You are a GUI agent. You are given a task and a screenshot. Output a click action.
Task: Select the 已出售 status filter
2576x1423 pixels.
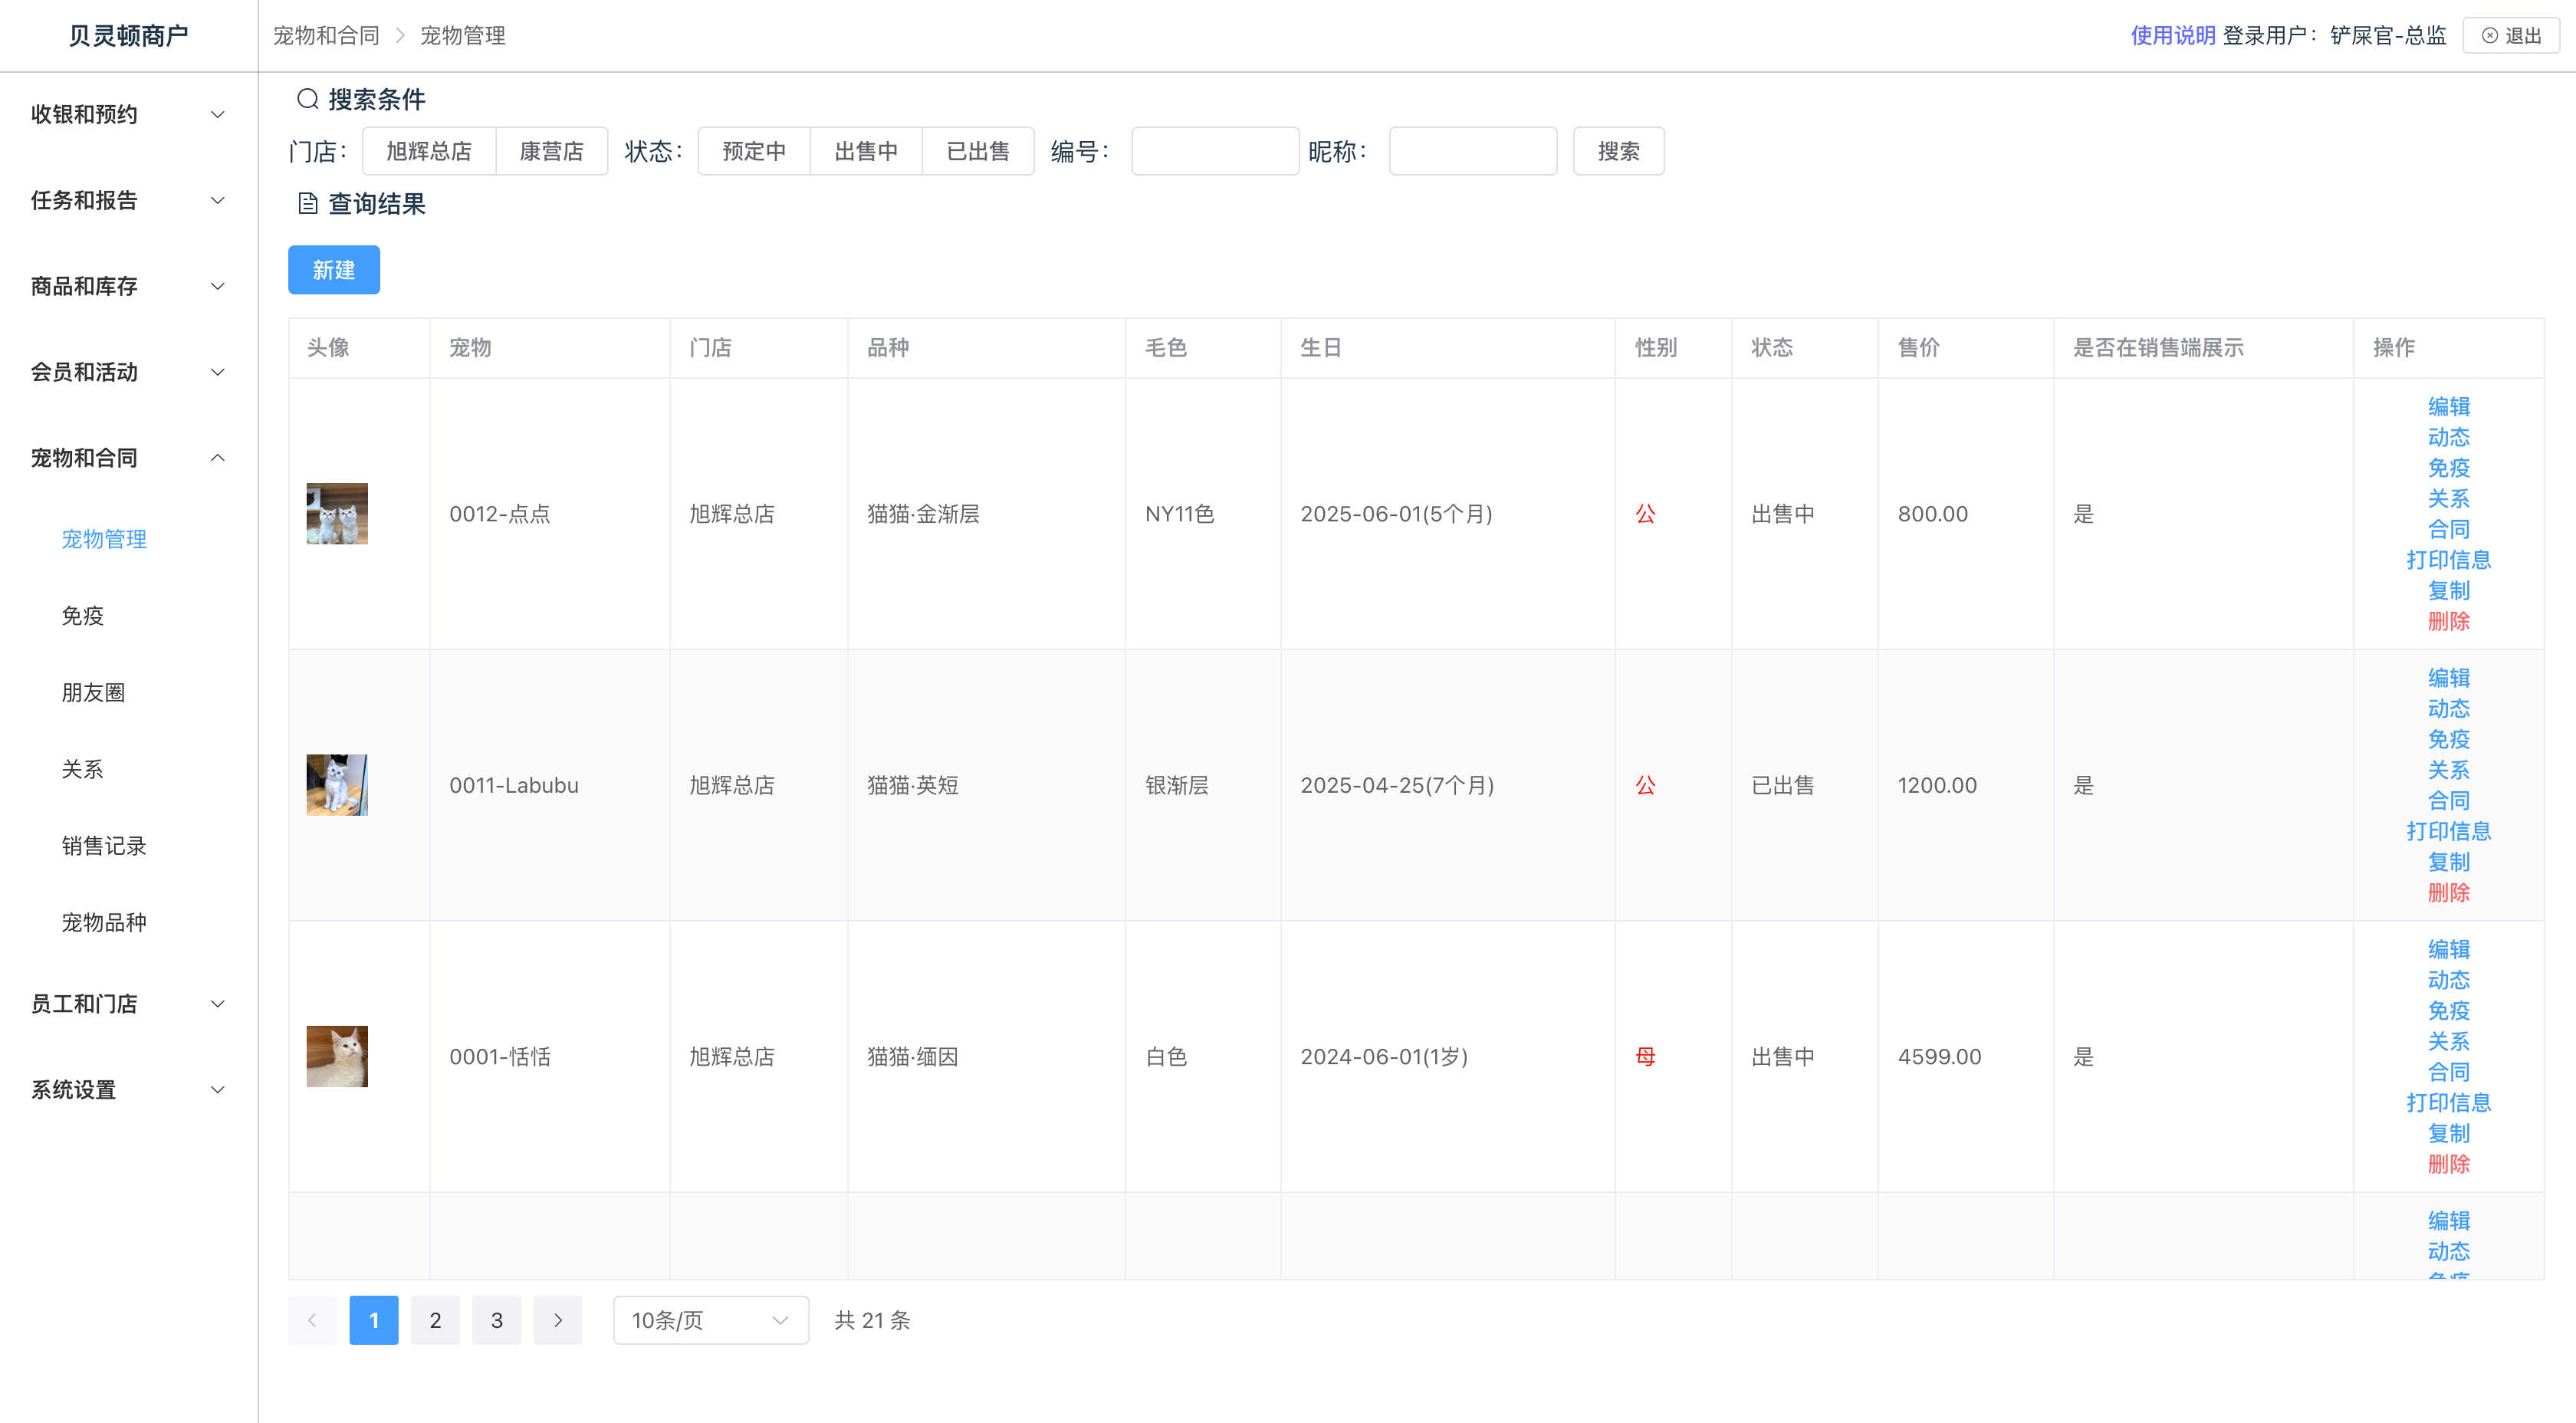(978, 151)
